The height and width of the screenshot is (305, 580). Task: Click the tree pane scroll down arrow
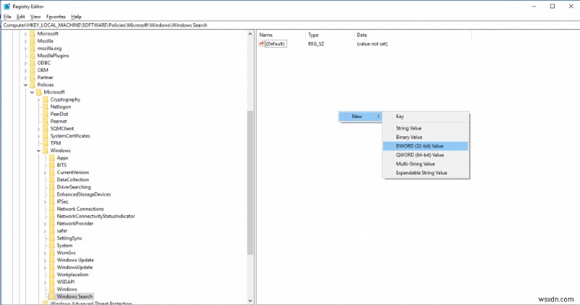click(x=250, y=301)
